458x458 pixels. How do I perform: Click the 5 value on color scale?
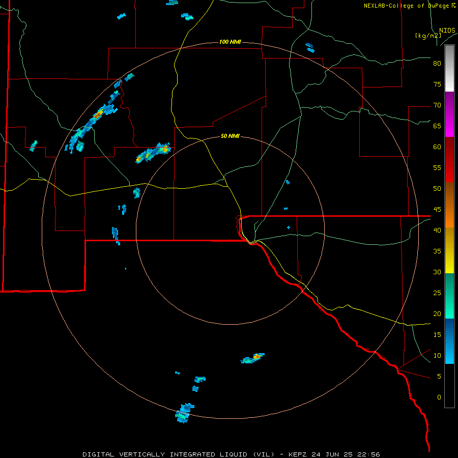coord(439,376)
